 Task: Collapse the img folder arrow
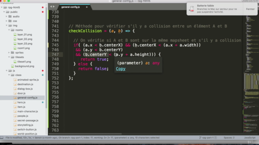point(6,25)
